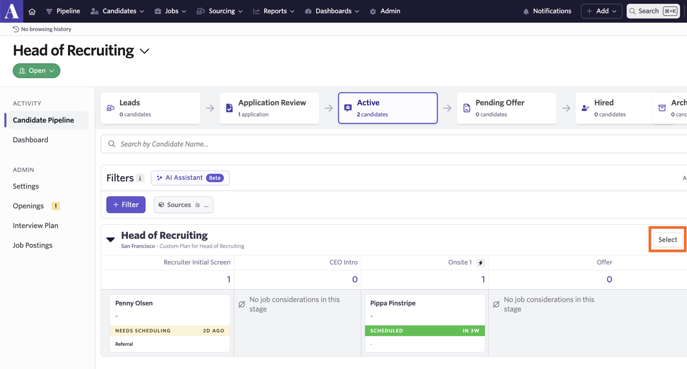
Task: Select the Leads stage tab
Action: [150, 108]
